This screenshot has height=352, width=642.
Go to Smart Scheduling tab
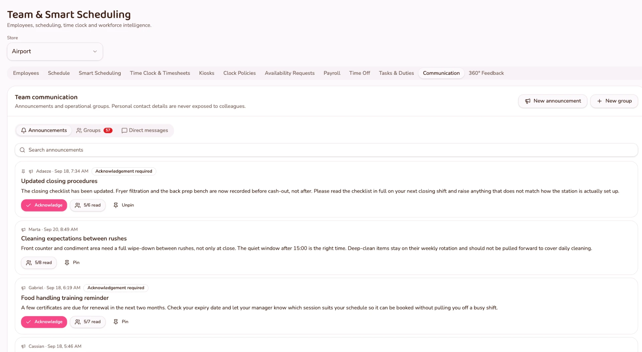100,73
